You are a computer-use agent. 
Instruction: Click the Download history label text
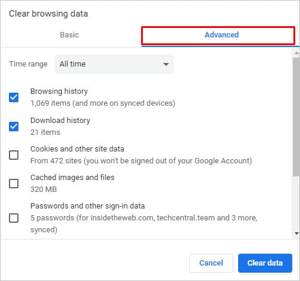coord(60,121)
